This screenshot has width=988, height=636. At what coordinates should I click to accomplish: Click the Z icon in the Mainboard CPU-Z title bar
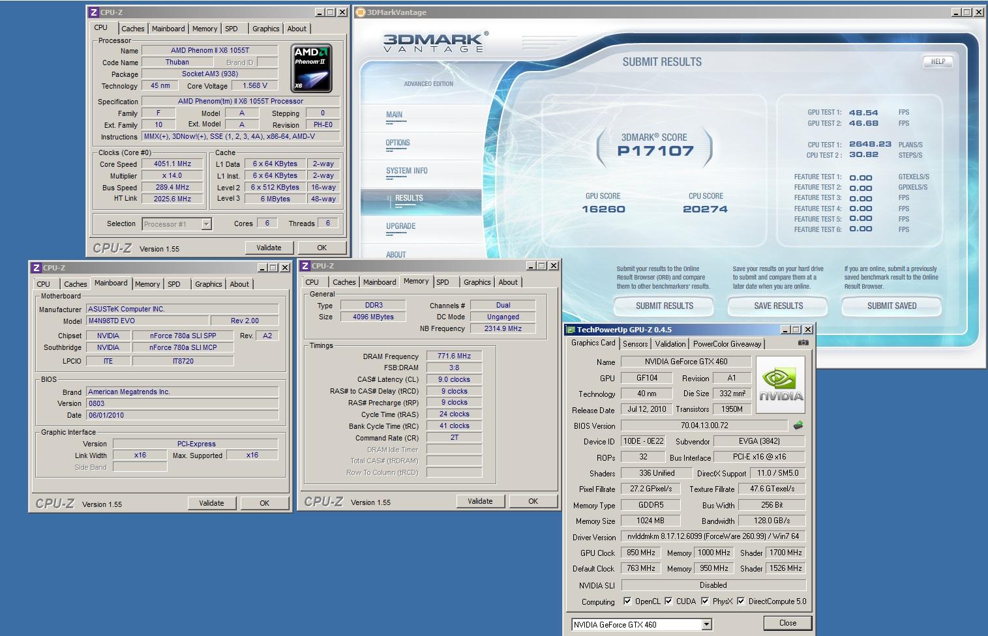point(36,268)
